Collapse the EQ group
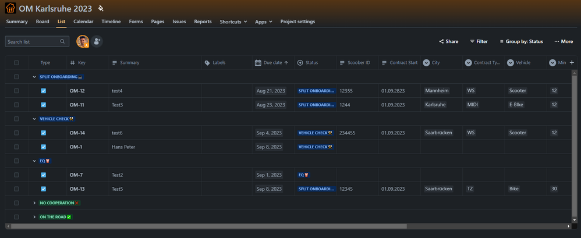Image resolution: width=581 pixels, height=238 pixels. pyautogui.click(x=34, y=161)
